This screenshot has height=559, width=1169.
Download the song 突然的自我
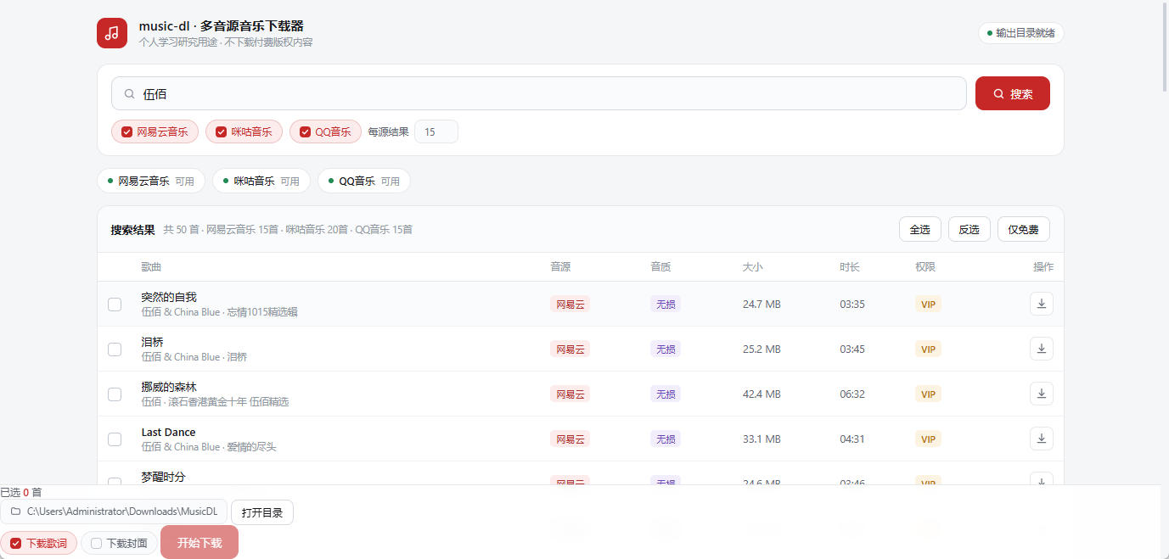[x=1042, y=304]
